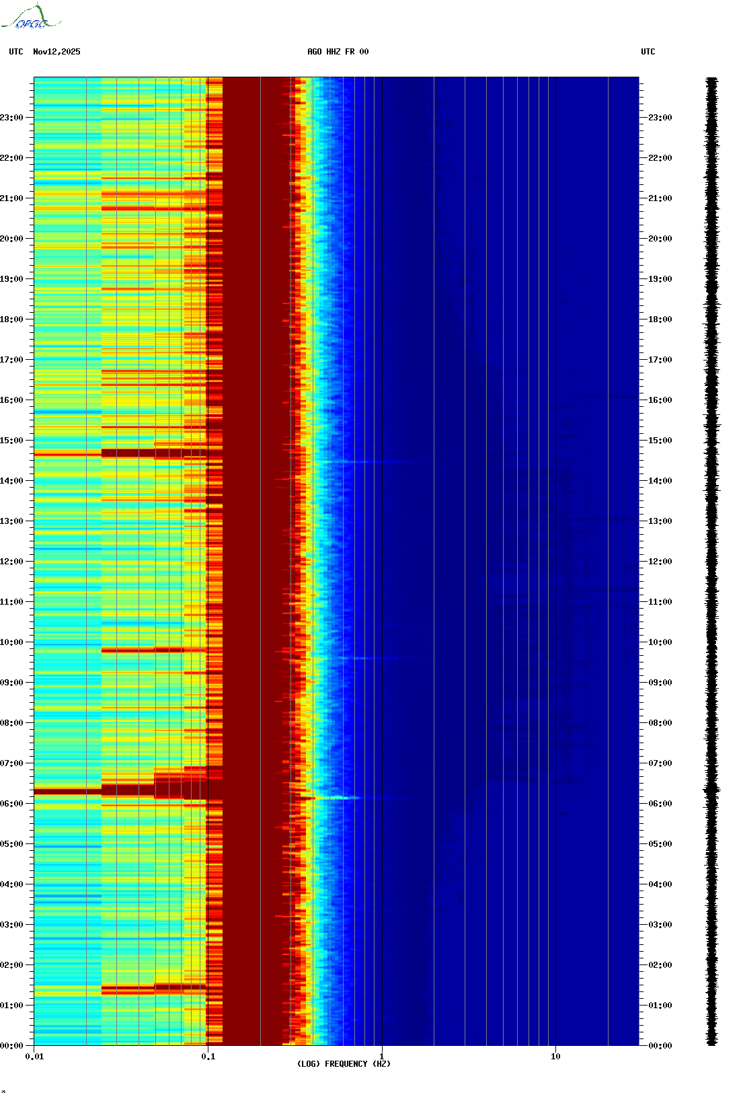
Task: Click the right-axis 23:00 time label
Action: [660, 118]
